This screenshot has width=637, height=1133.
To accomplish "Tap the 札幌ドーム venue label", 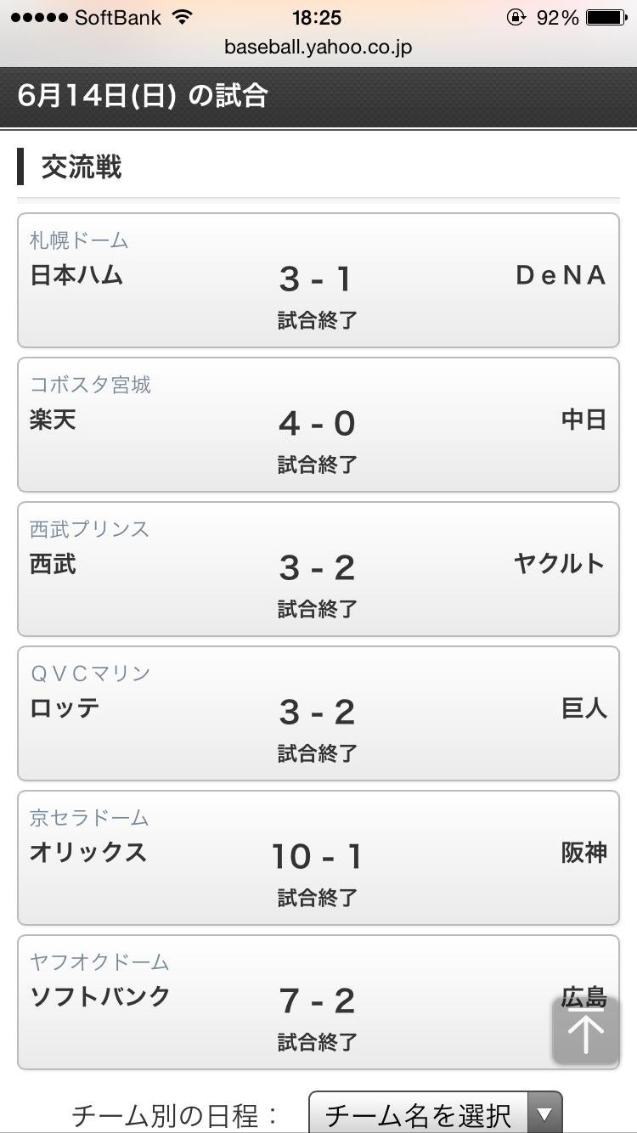I will pos(79,240).
